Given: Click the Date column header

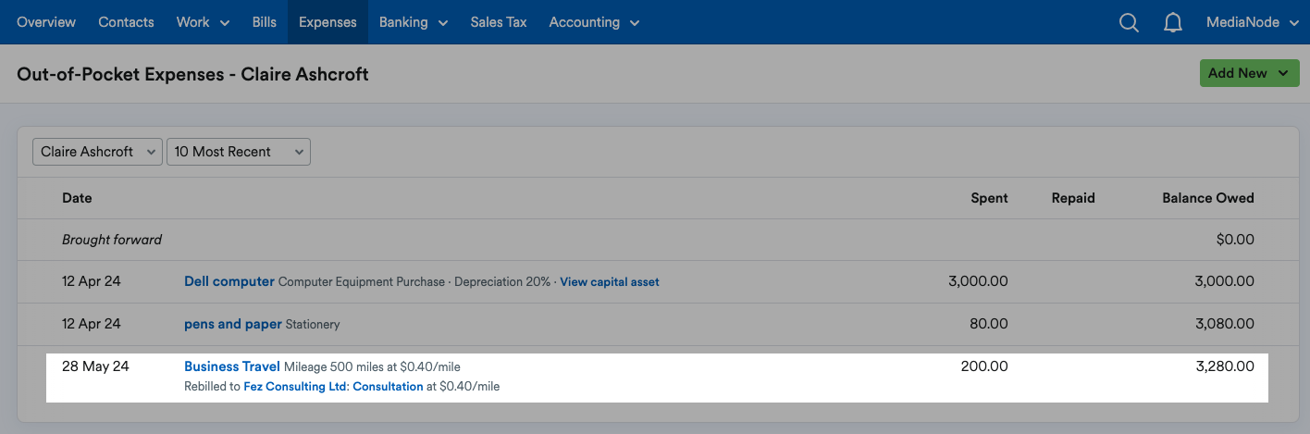Looking at the screenshot, I should coord(77,198).
